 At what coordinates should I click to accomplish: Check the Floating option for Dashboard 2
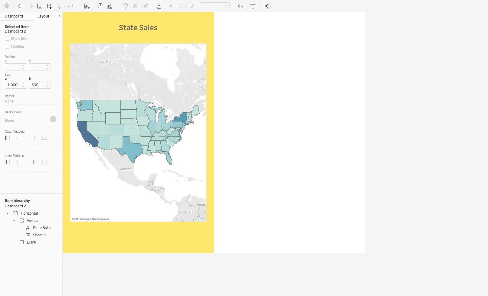coord(7,46)
